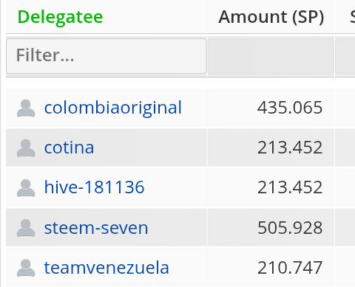The height and width of the screenshot is (287, 355).
Task: Open the steem-seven account link
Action: [96, 228]
